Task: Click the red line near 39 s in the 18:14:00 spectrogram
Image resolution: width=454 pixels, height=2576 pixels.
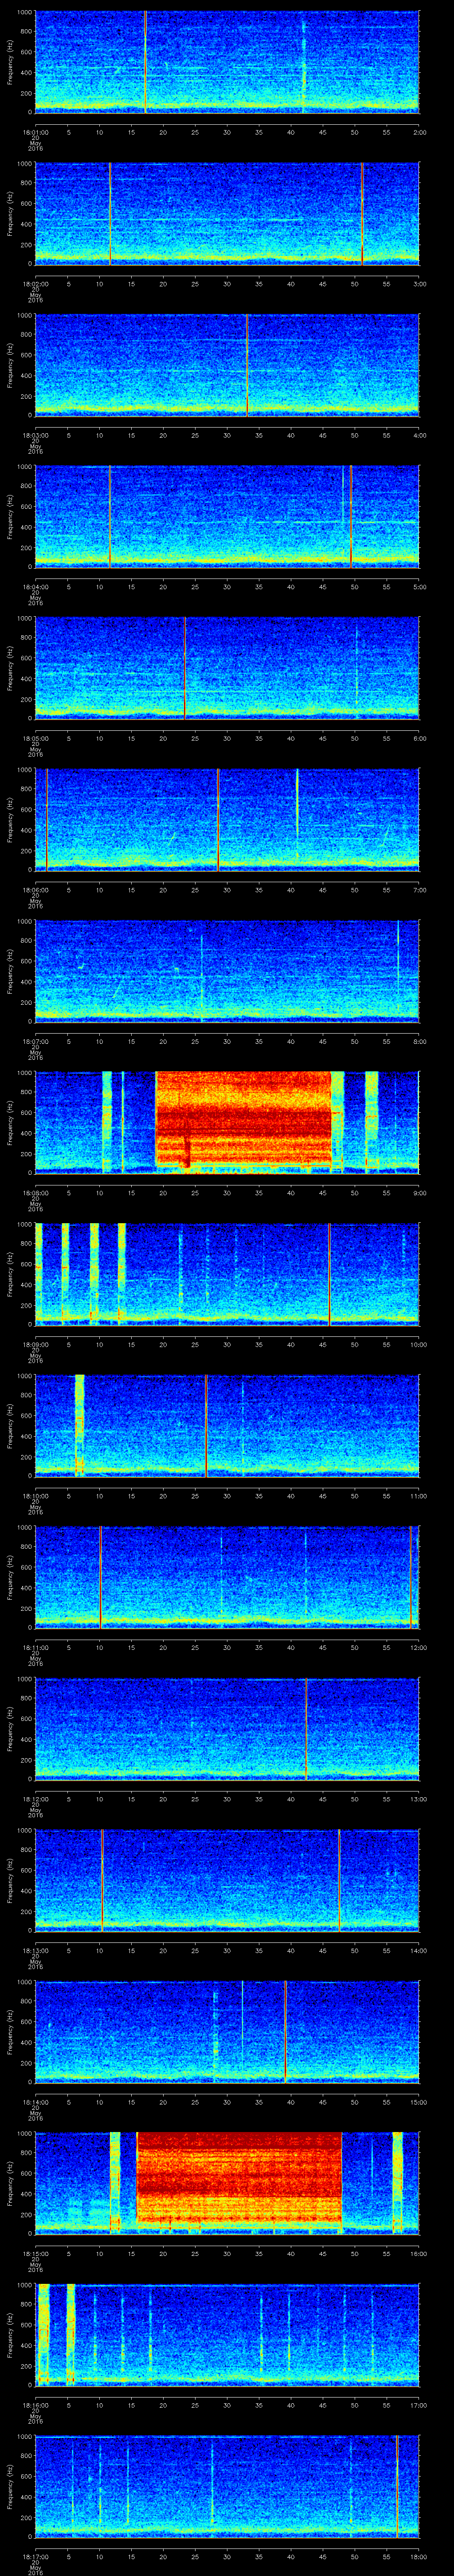Action: 286,2032
